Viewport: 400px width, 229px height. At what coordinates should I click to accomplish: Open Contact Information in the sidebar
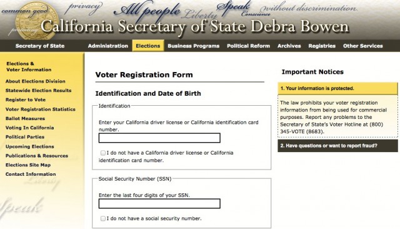click(x=31, y=174)
